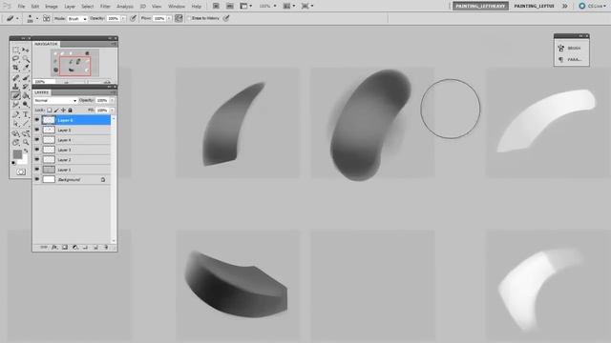Viewport: 611px width, 343px height.
Task: Open the options bar Opacity slider arrow
Action: (123, 18)
